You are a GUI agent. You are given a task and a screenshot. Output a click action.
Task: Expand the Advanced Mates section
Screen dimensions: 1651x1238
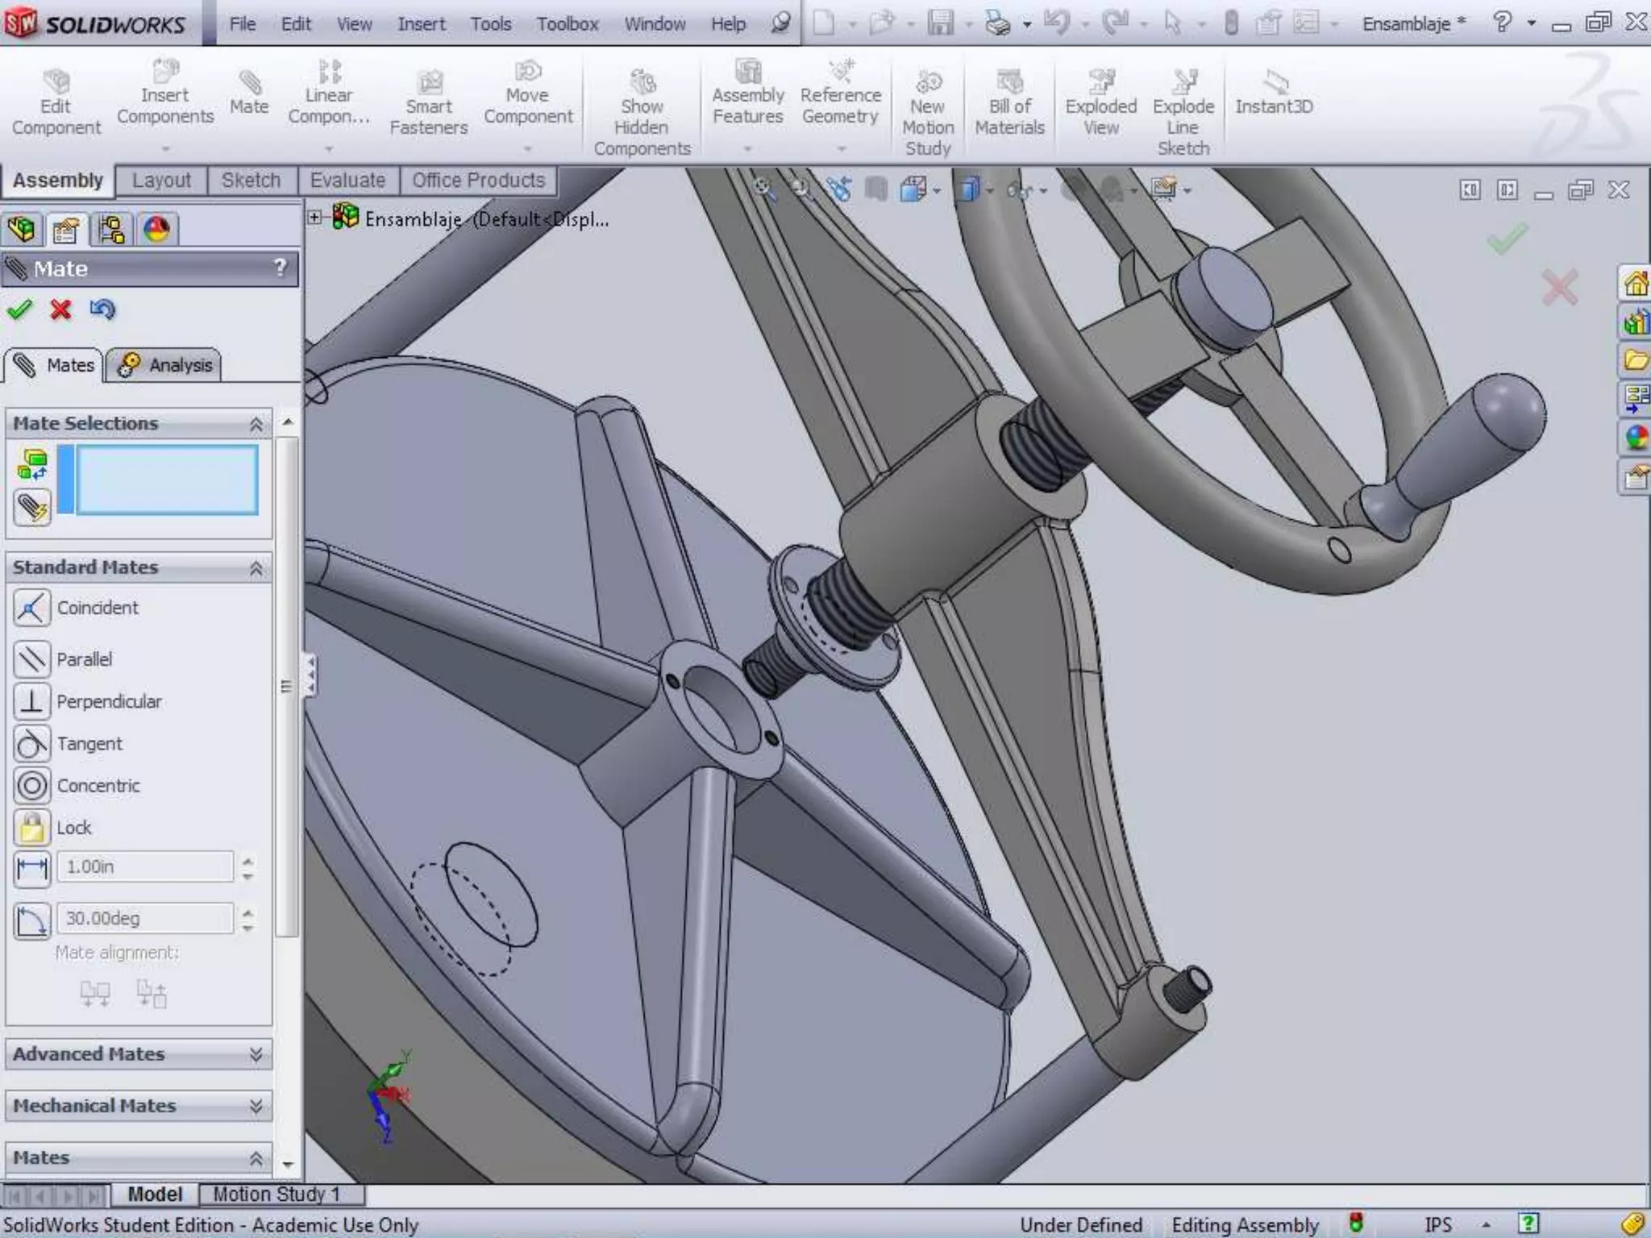256,1054
